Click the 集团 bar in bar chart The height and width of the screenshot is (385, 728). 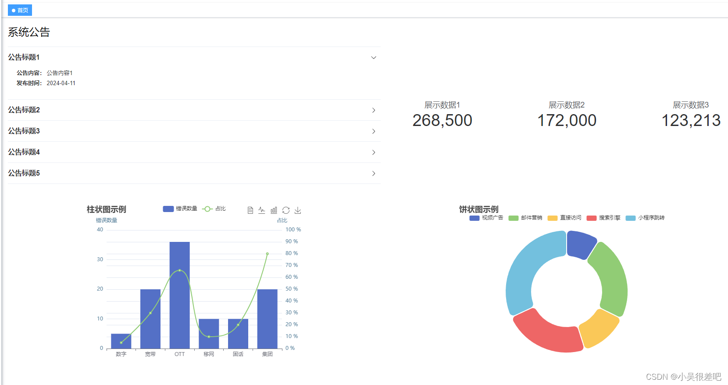(x=268, y=319)
